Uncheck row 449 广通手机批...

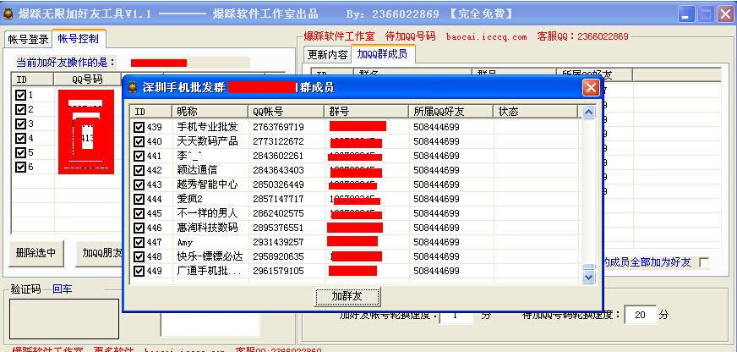point(139,271)
